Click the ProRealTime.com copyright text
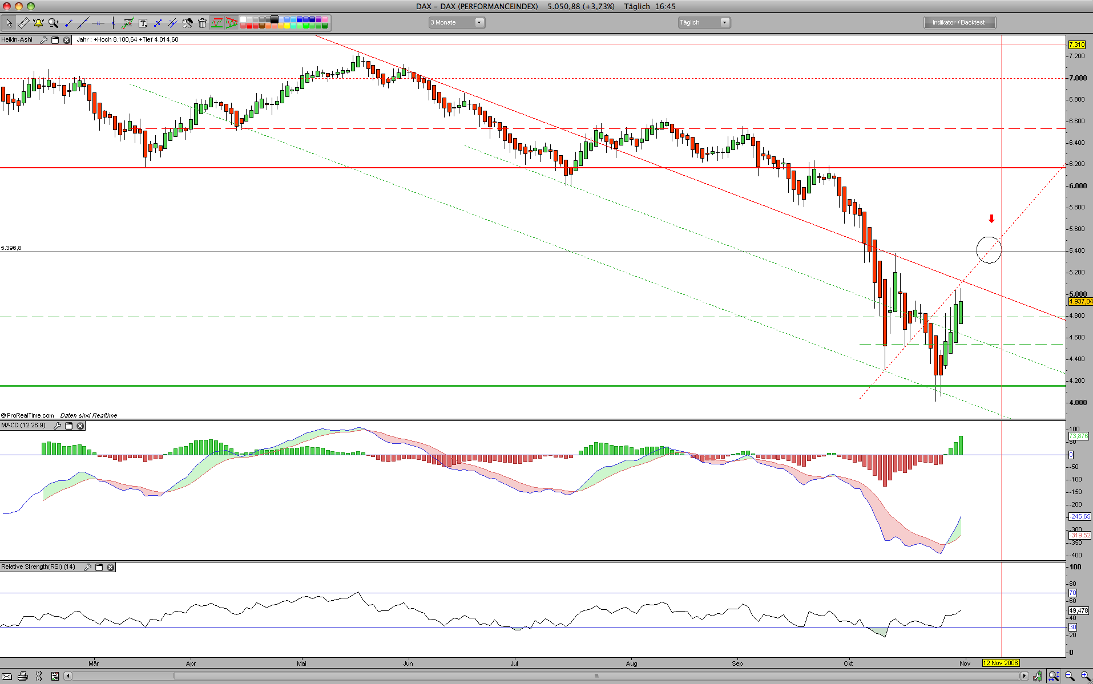 (x=27, y=415)
